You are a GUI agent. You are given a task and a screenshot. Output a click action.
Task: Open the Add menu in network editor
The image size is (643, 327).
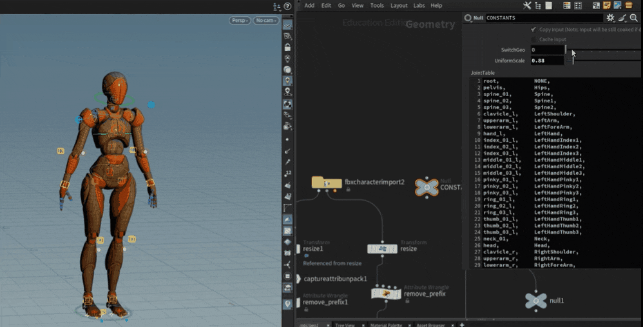tap(309, 5)
